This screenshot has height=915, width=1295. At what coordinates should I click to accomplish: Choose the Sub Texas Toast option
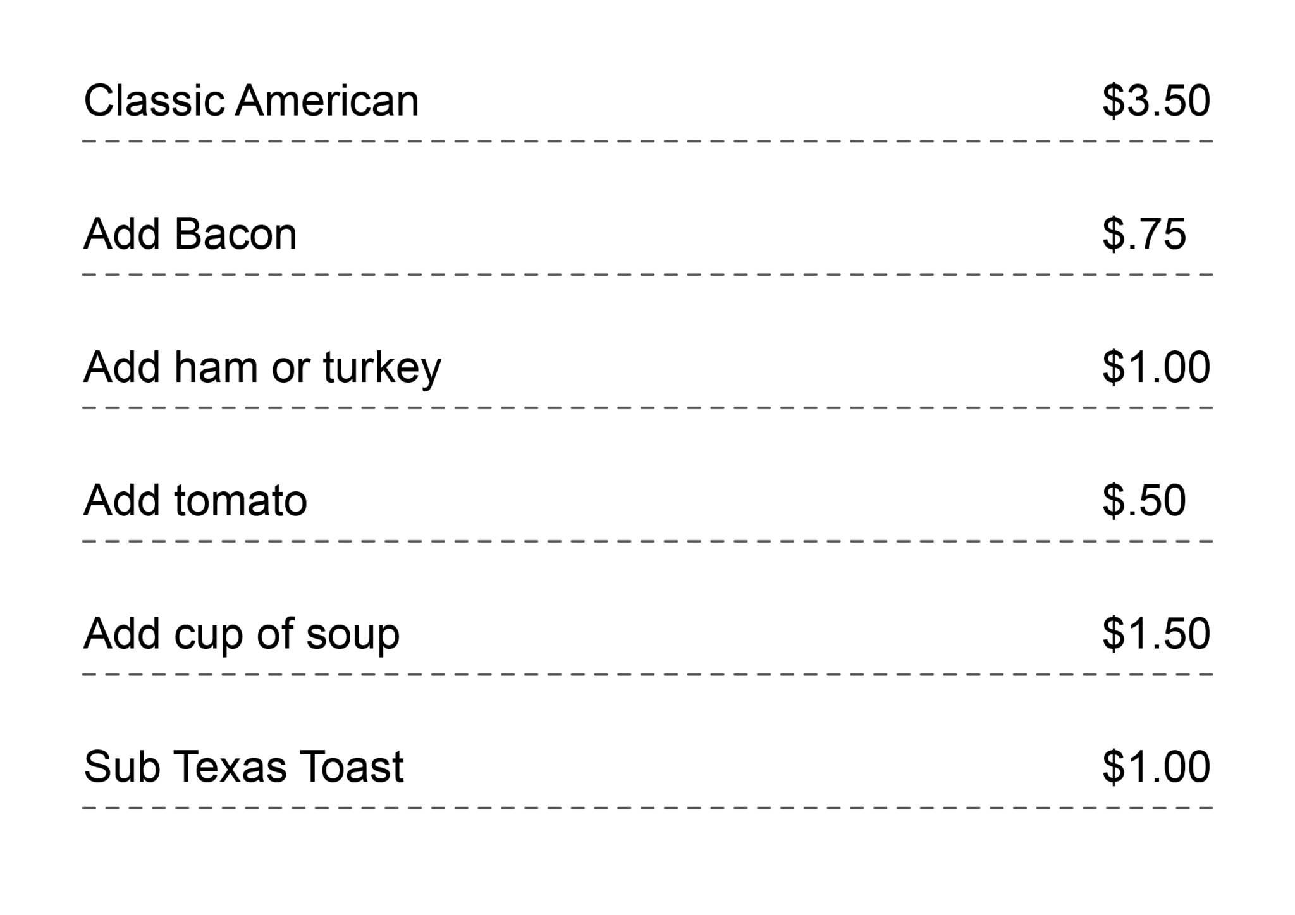tap(243, 767)
